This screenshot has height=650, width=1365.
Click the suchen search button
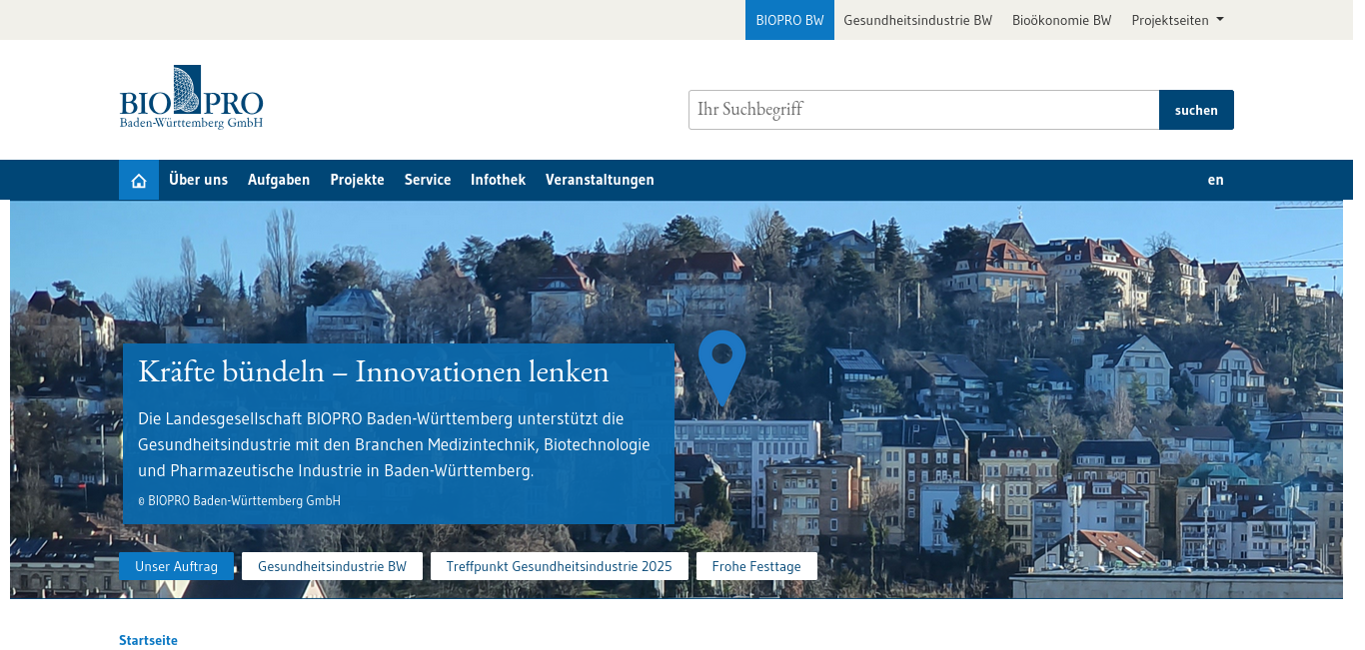pyautogui.click(x=1196, y=110)
